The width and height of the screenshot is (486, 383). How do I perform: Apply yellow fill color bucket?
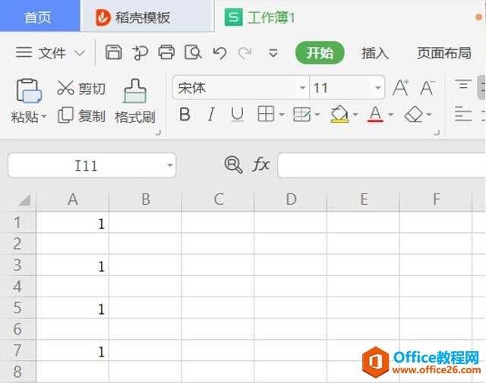(339, 114)
